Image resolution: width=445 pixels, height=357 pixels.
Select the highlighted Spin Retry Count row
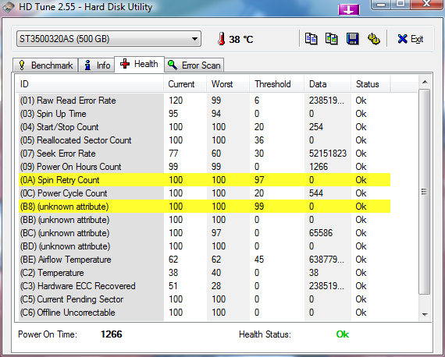205,180
